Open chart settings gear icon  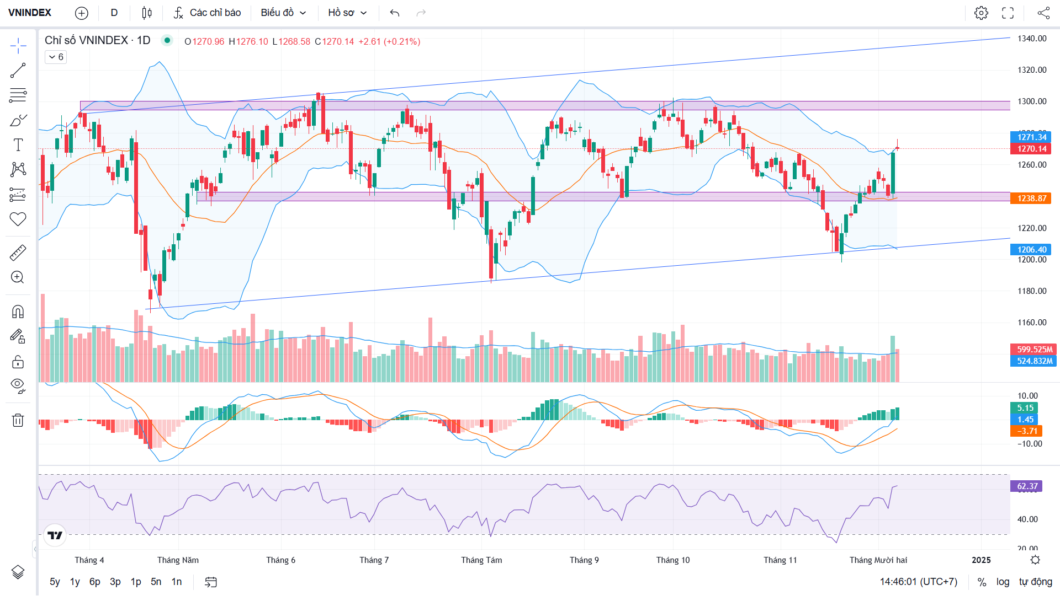tap(981, 13)
